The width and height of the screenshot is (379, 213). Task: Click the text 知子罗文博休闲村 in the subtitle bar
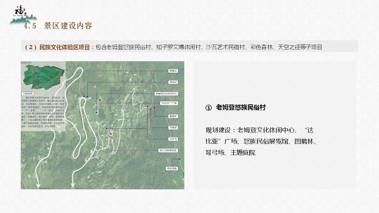click(x=179, y=47)
